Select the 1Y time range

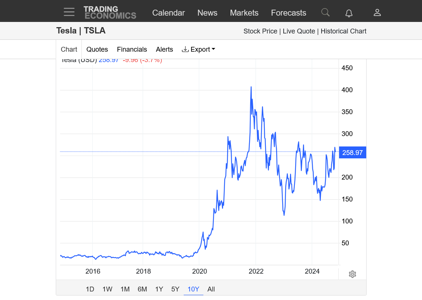[x=159, y=289]
